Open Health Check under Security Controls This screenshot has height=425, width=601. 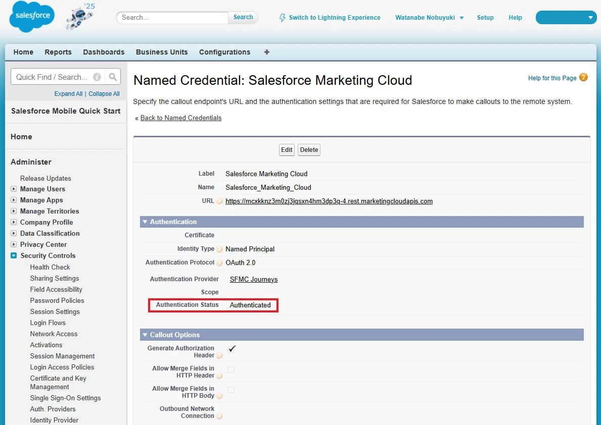point(50,267)
